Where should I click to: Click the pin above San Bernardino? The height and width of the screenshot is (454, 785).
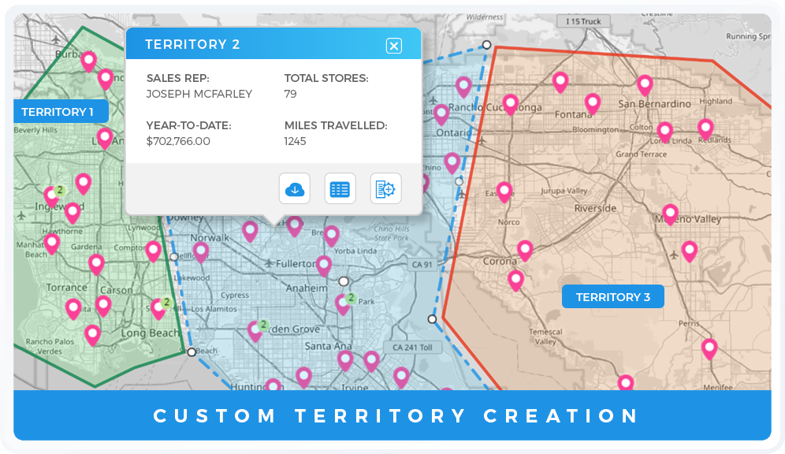click(645, 84)
